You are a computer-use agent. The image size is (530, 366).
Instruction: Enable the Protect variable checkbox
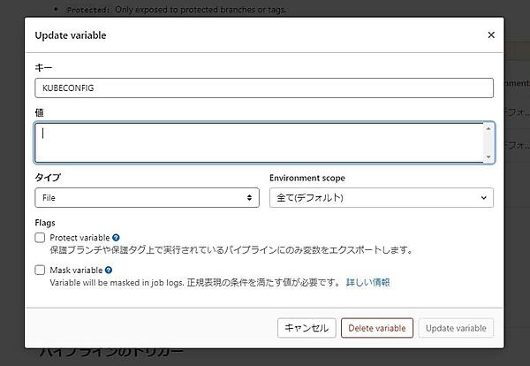[x=40, y=238]
